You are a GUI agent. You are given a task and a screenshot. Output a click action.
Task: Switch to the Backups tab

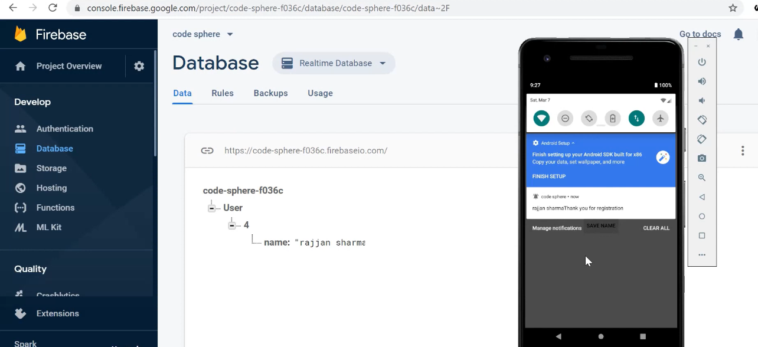click(271, 93)
